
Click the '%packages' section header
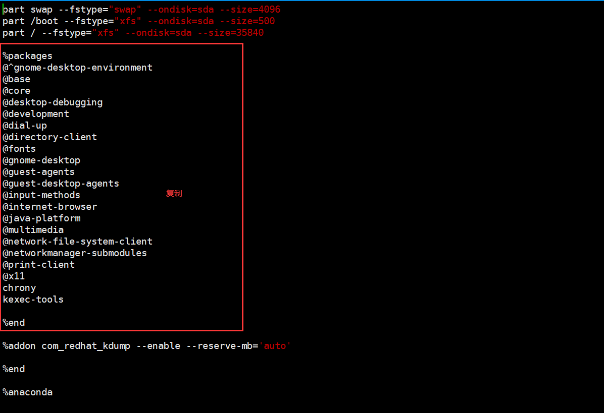click(x=27, y=56)
